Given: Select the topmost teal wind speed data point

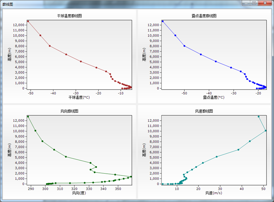Looking at the screenshot, I should (x=259, y=116).
